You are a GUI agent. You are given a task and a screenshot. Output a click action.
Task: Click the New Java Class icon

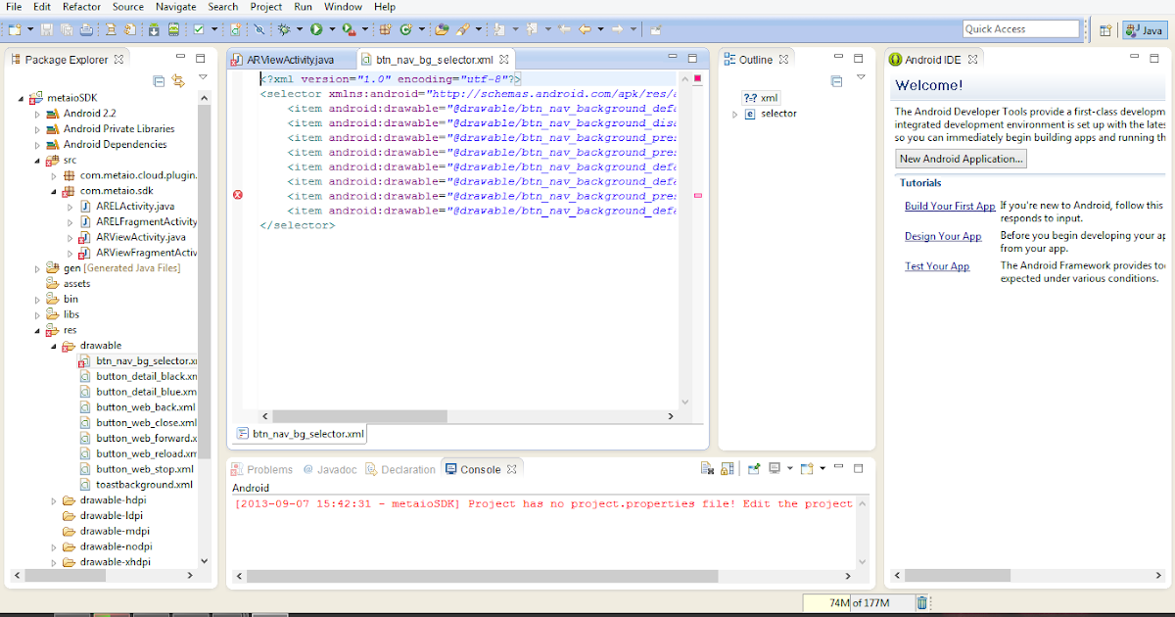[405, 29]
